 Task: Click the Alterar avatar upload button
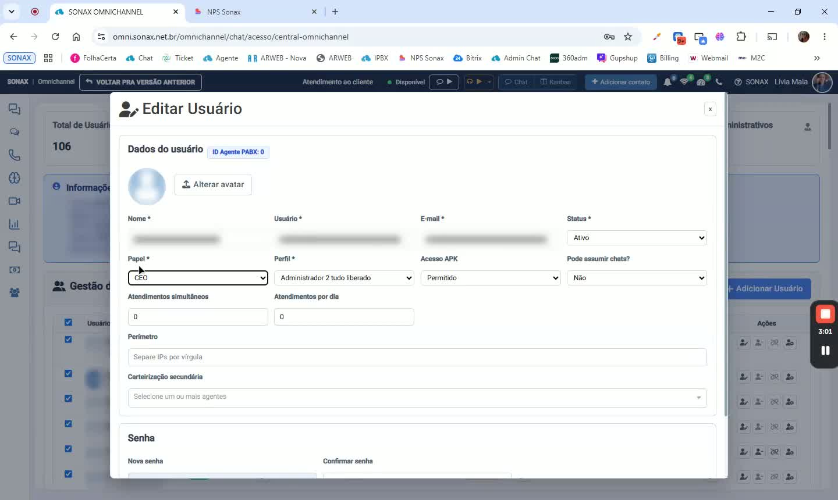213,184
